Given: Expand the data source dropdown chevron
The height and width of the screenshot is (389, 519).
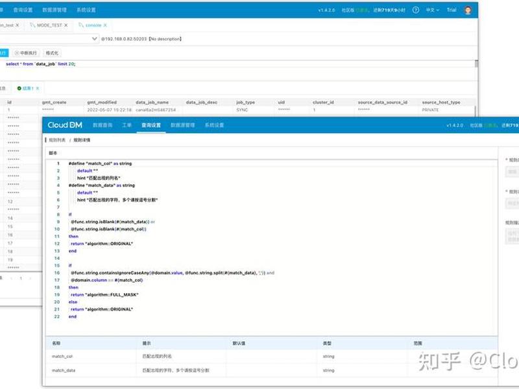Looking at the screenshot, I should click(x=94, y=39).
